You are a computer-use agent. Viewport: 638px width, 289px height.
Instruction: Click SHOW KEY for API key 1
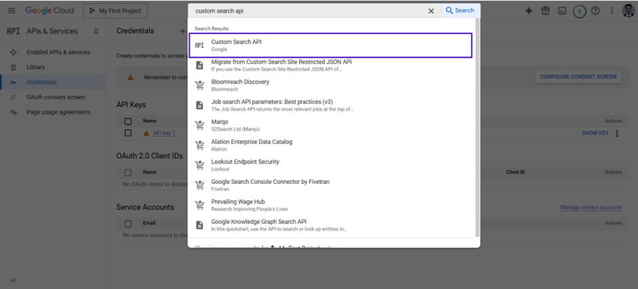(x=595, y=133)
